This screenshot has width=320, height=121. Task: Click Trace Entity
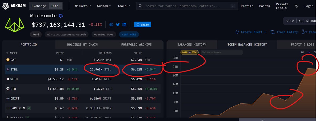click(x=284, y=32)
